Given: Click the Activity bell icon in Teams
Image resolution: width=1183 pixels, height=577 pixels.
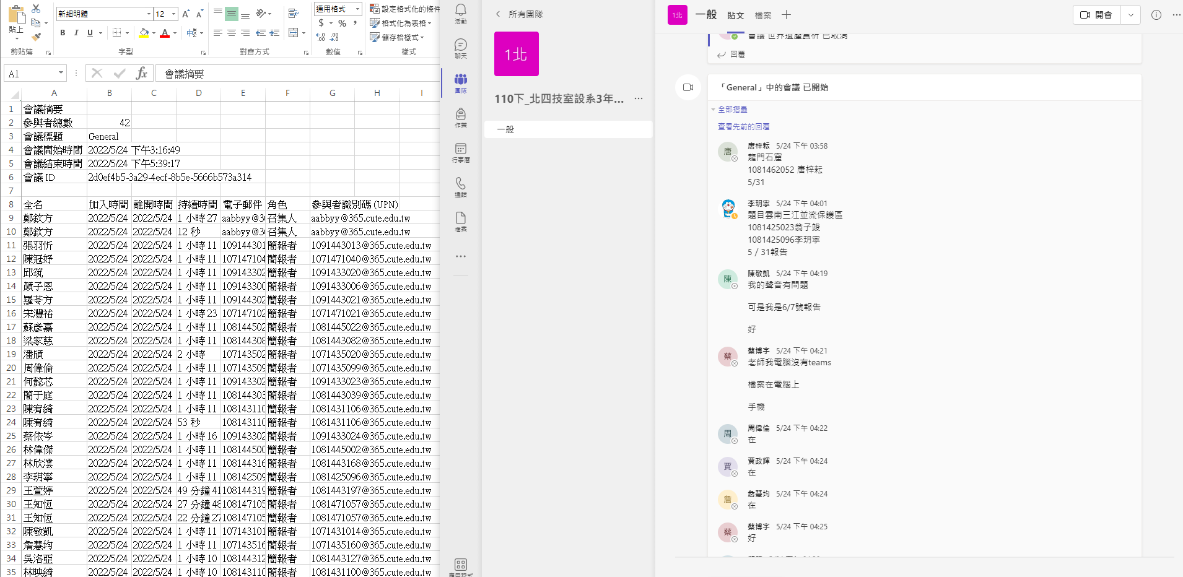Looking at the screenshot, I should (x=460, y=13).
